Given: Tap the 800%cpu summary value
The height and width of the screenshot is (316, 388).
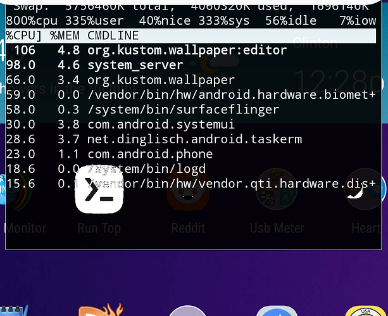Looking at the screenshot, I should tap(32, 21).
